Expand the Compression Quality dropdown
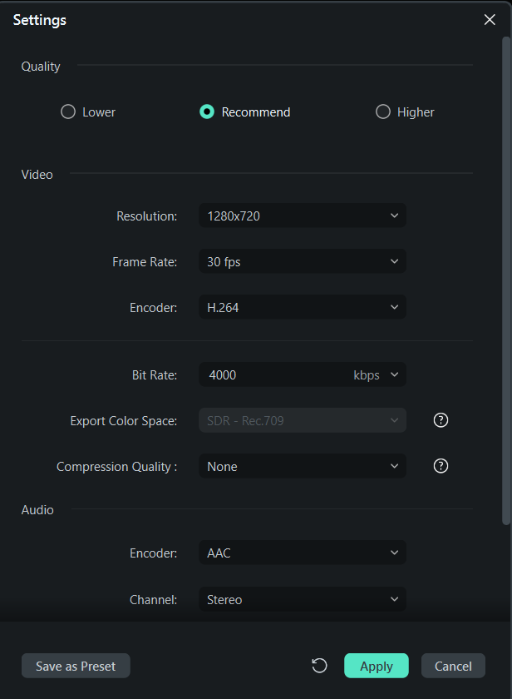Screen dimensions: 512x699 [x=303, y=466]
